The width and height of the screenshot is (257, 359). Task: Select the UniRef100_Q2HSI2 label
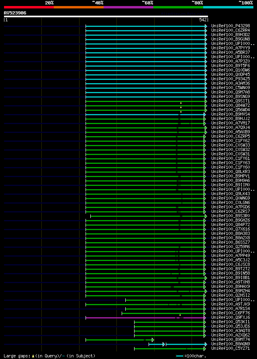[x=230, y=295]
